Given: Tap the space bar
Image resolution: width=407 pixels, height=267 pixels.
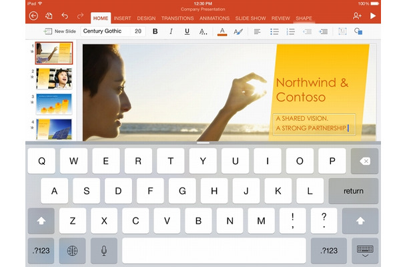Looking at the screenshot, I should pyautogui.click(x=214, y=250).
